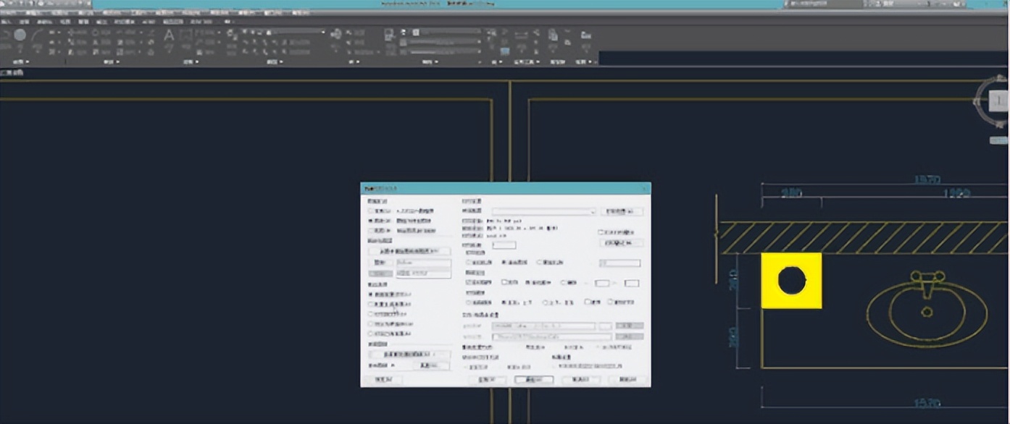Viewport: 1010px width, 424px height.
Task: Click the small input box under dialog's info lines
Action: (504, 246)
